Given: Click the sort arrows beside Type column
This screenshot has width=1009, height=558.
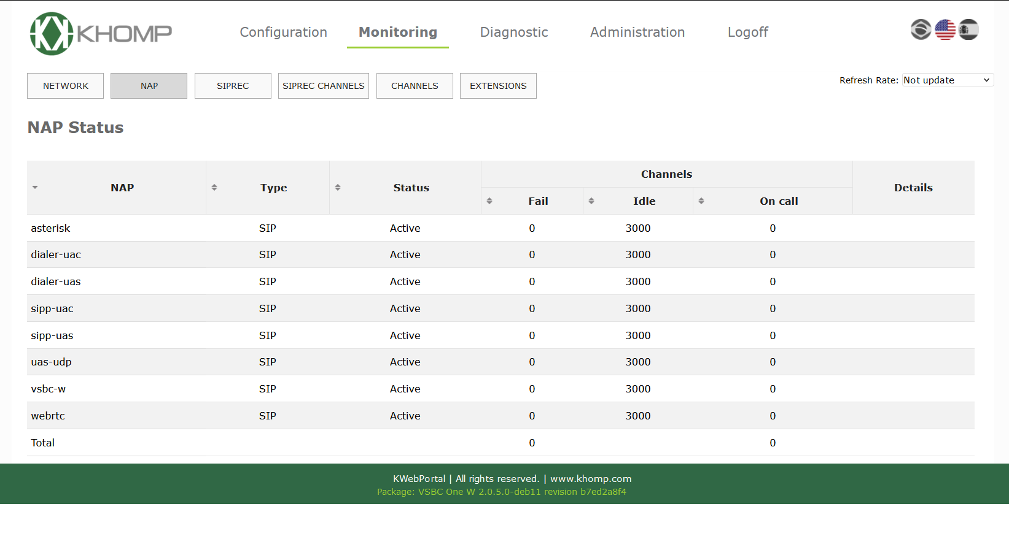Looking at the screenshot, I should click(x=214, y=188).
